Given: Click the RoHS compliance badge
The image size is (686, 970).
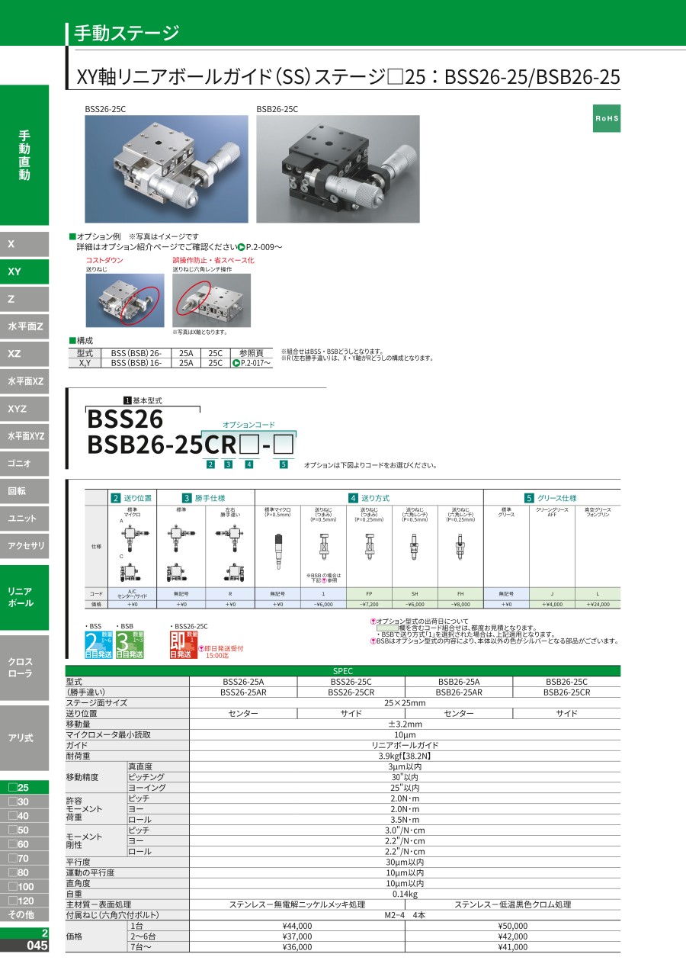Looking at the screenshot, I should click(607, 120).
